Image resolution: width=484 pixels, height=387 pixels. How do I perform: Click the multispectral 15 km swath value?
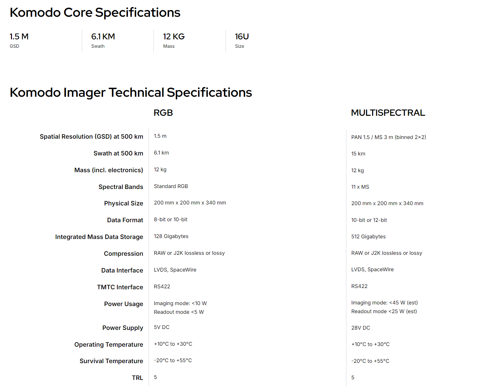[358, 154]
